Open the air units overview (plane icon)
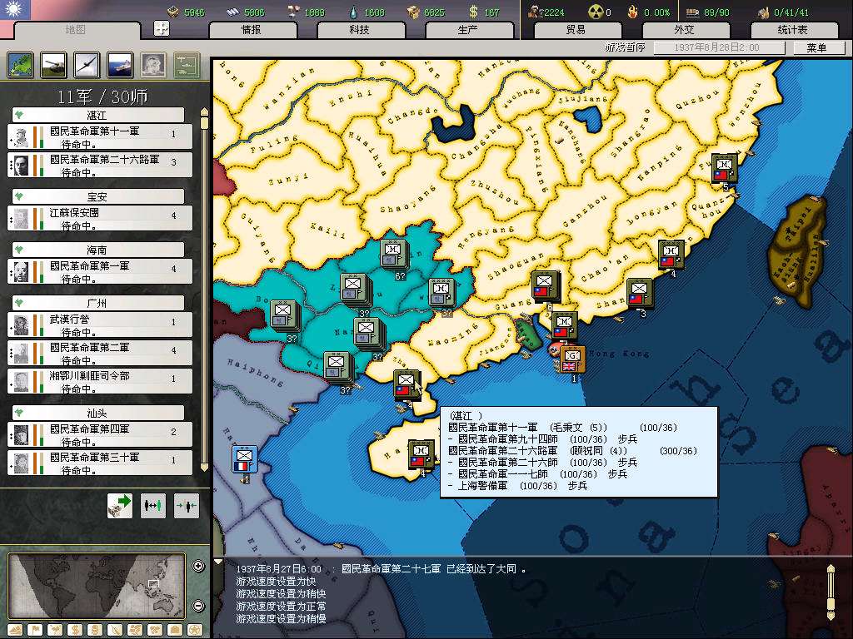Screen dimensions: 853x639 pyautogui.click(x=87, y=65)
